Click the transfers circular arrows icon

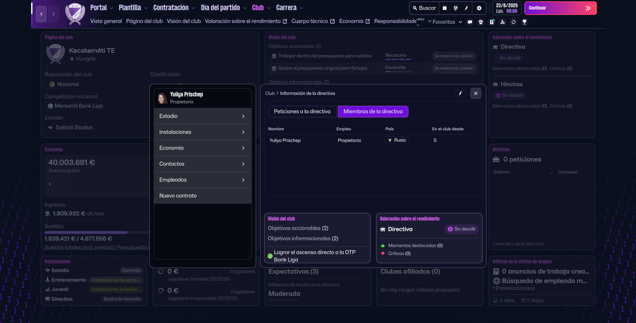pos(513,22)
